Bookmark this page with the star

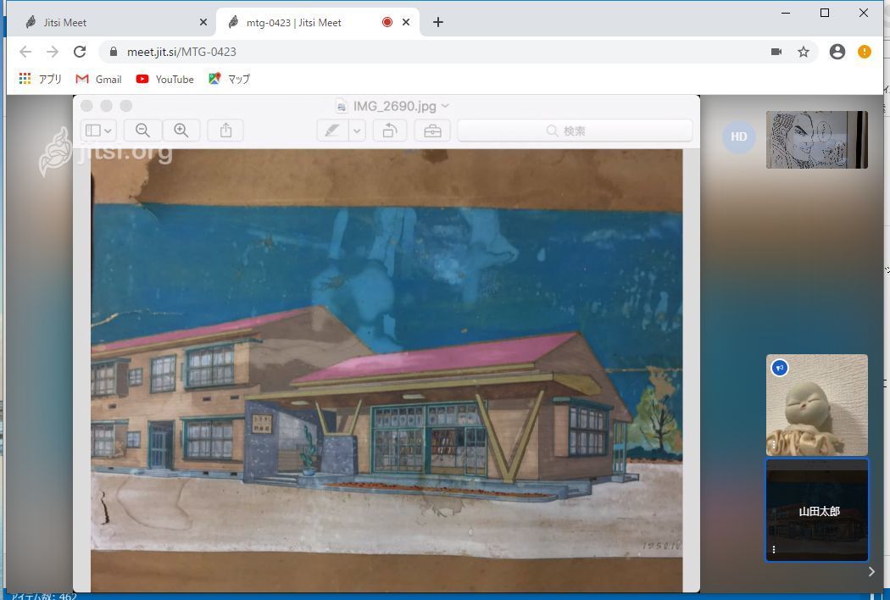tap(804, 52)
